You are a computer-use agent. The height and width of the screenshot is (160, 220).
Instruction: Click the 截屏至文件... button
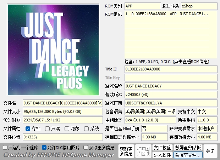(x=188, y=155)
